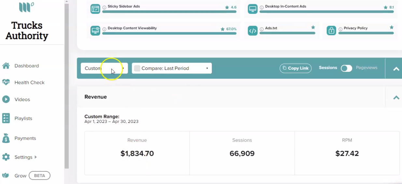
Task: Click the Settings gear icon
Action: coord(6,157)
